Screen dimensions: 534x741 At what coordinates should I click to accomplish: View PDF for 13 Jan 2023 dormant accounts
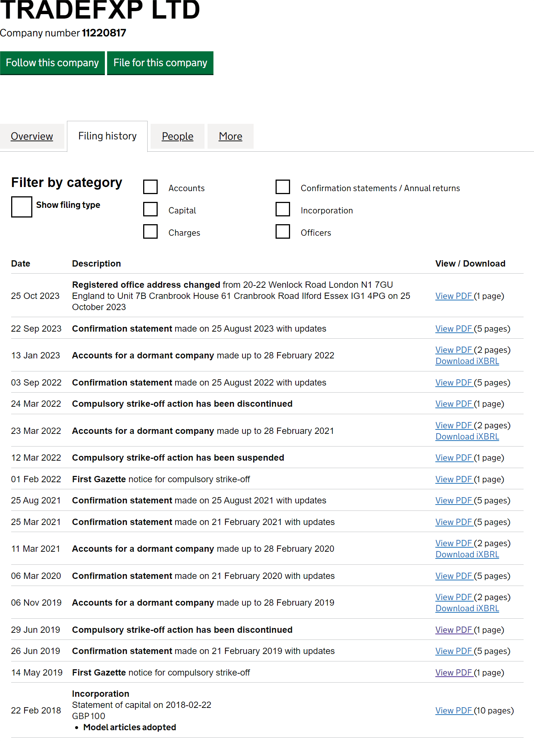pyautogui.click(x=454, y=350)
